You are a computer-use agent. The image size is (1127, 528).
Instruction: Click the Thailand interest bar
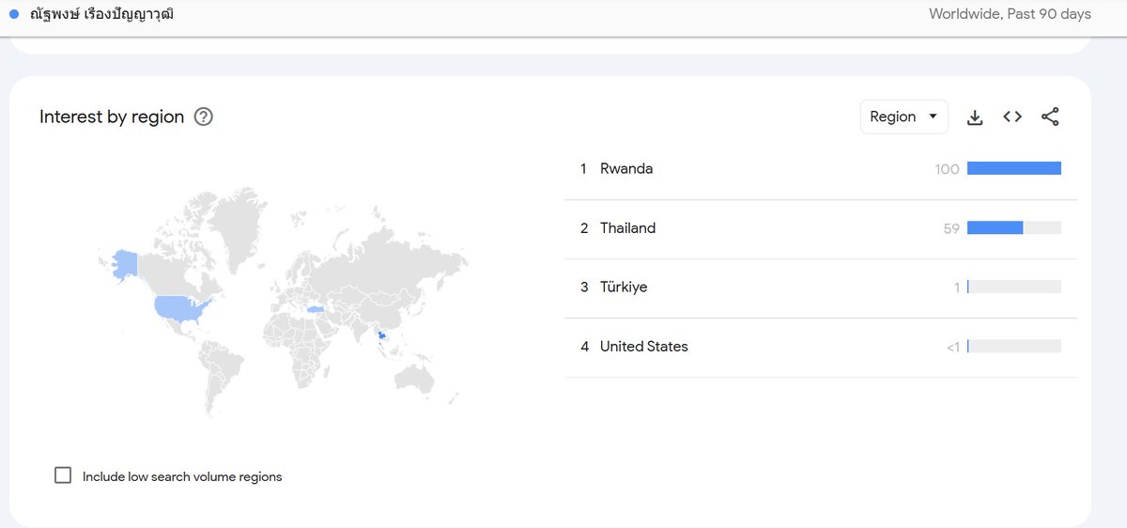point(1014,227)
